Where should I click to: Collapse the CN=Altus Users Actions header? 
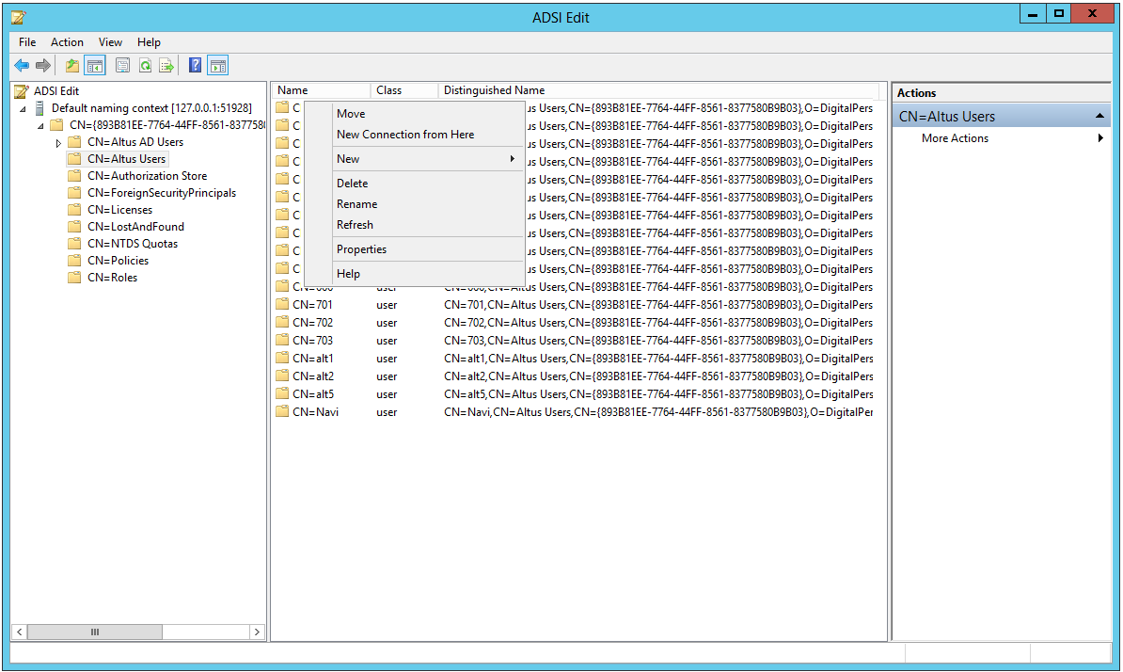(1100, 115)
